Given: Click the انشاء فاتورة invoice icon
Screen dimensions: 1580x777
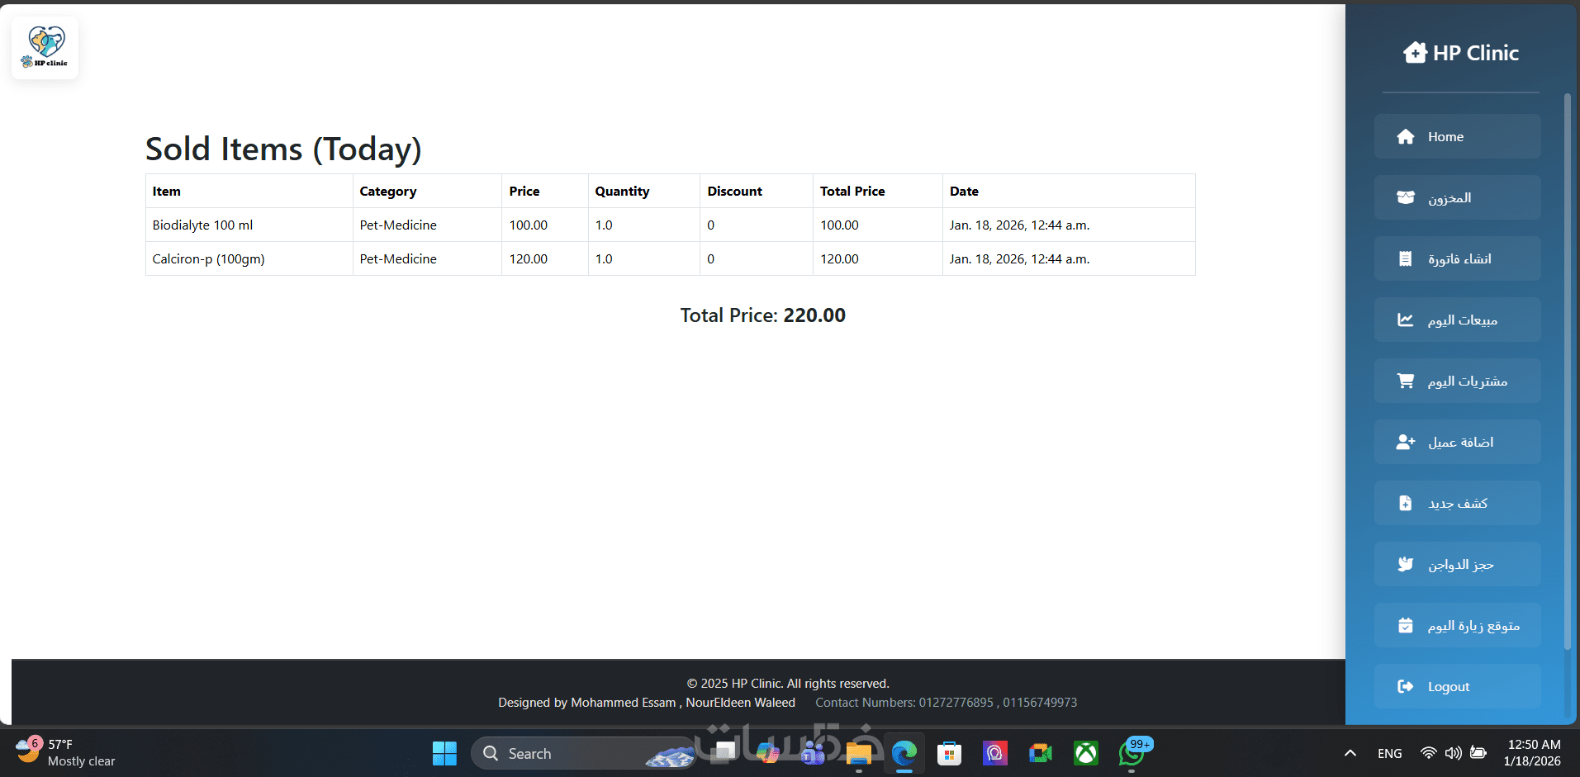Looking at the screenshot, I should pos(1405,259).
